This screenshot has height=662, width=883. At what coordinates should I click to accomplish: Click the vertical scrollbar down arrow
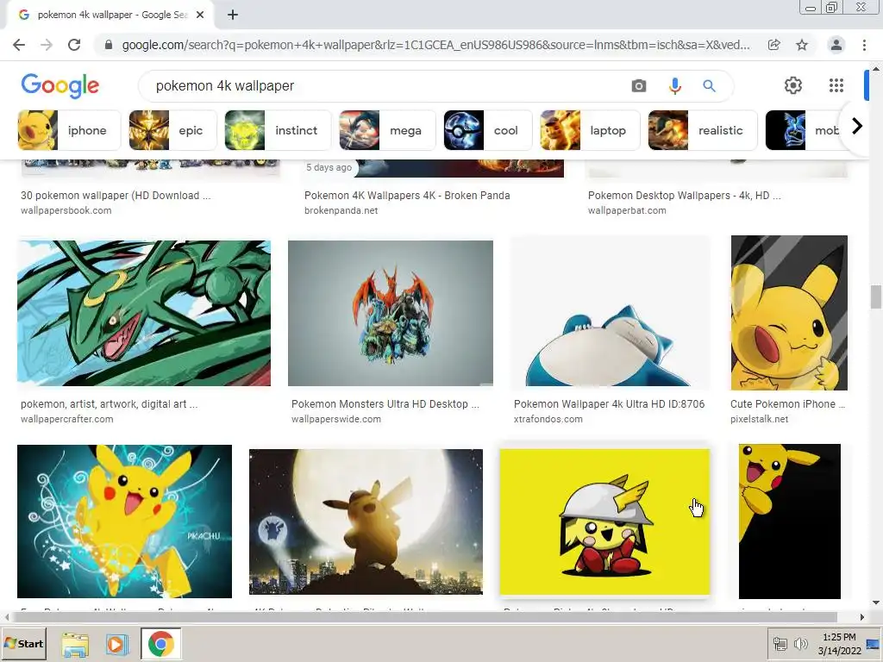pyautogui.click(x=876, y=603)
